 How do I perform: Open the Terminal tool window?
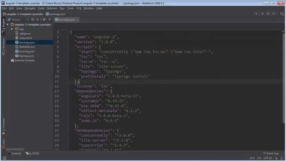[14, 153]
